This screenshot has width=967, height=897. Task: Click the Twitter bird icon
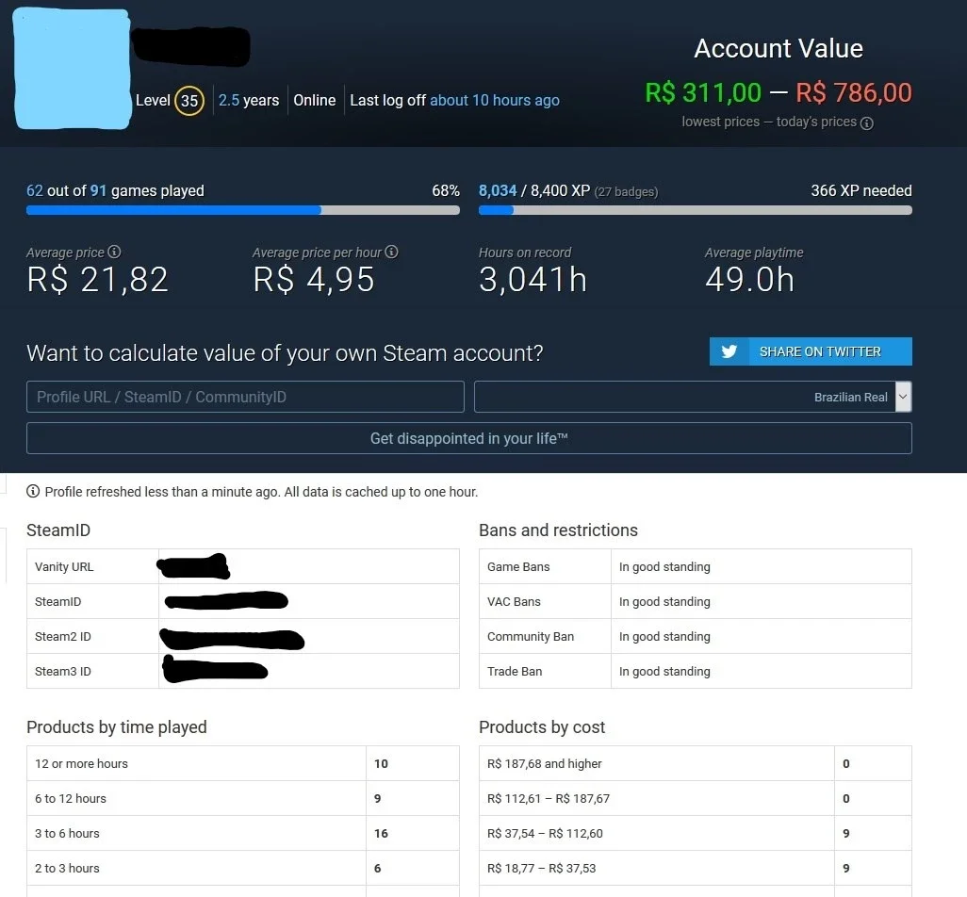click(x=729, y=351)
